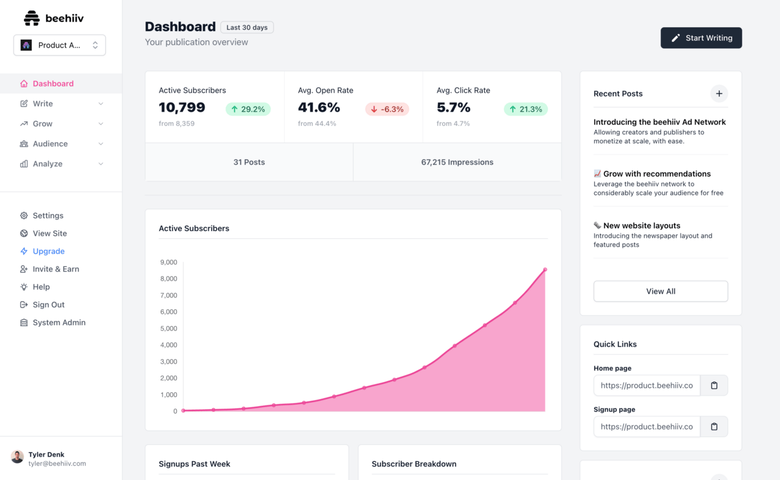Open post New website layouts
This screenshot has height=480, width=780.
[637, 226]
